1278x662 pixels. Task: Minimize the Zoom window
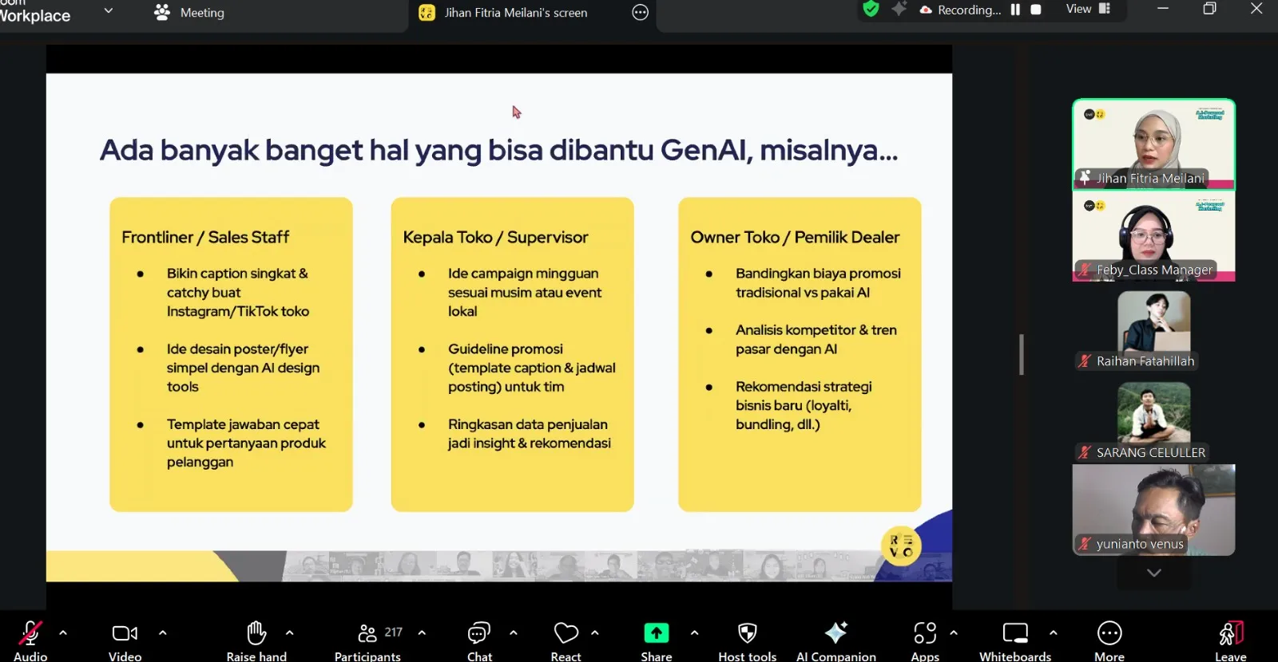[1163, 9]
